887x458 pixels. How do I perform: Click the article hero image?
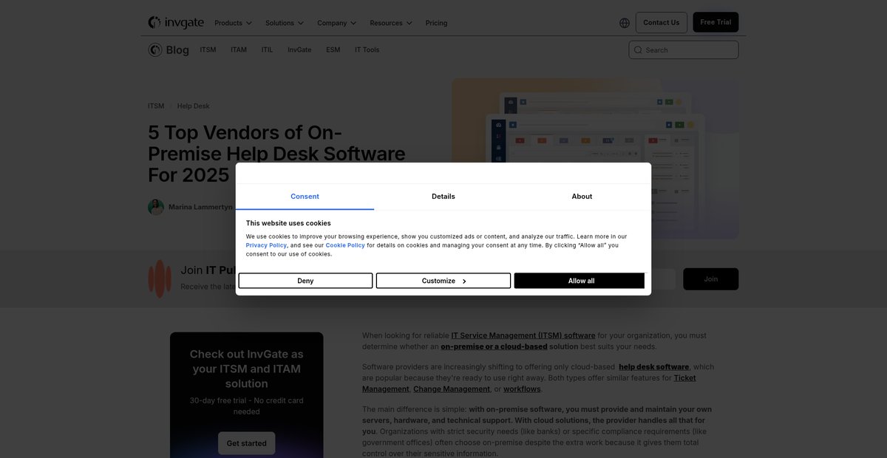(x=596, y=159)
